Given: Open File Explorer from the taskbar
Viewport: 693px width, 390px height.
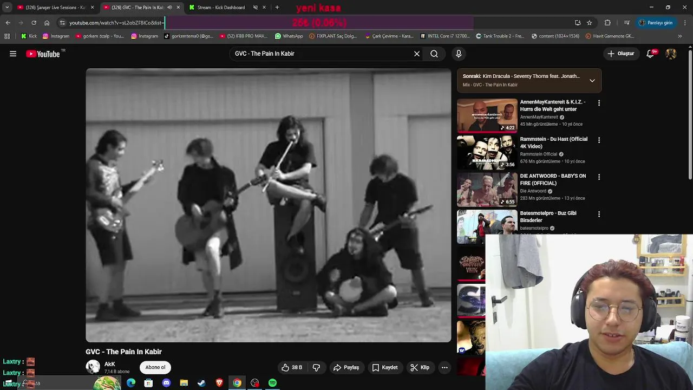Looking at the screenshot, I should coord(184,383).
